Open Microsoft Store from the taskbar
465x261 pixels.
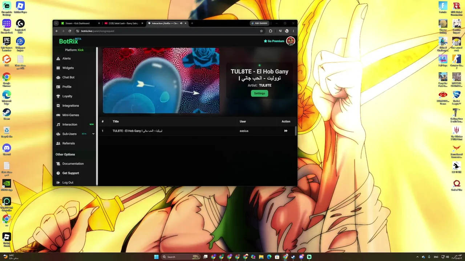277,257
